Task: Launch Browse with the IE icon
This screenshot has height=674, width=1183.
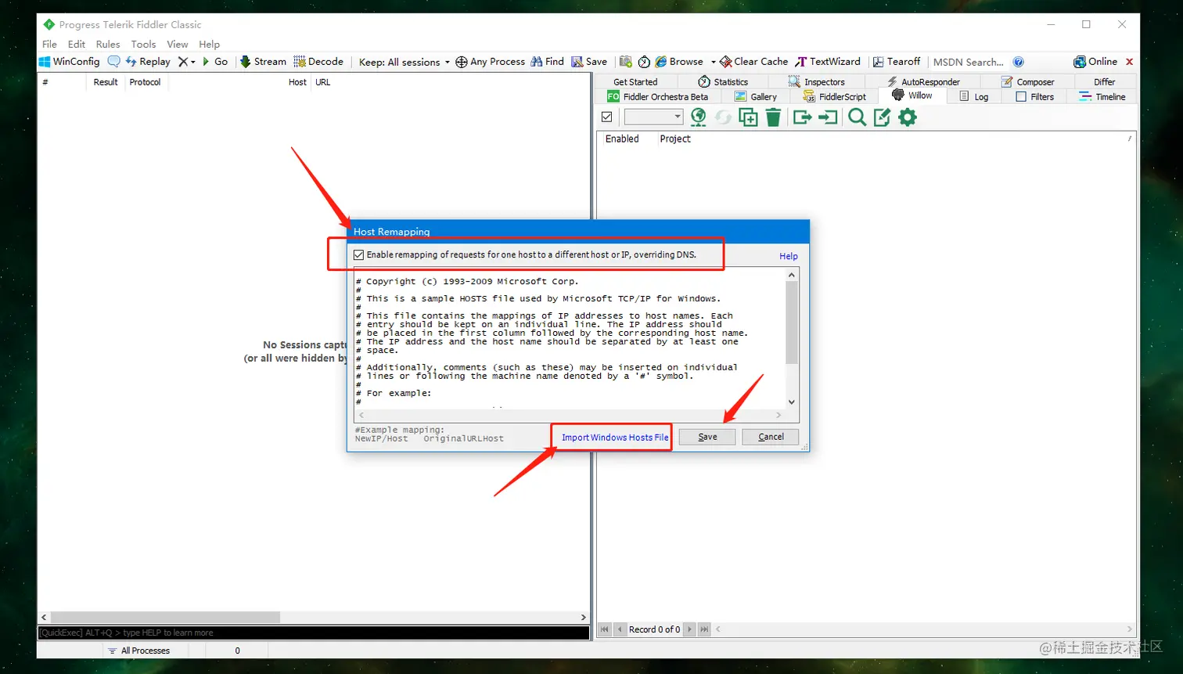Action: (678, 61)
